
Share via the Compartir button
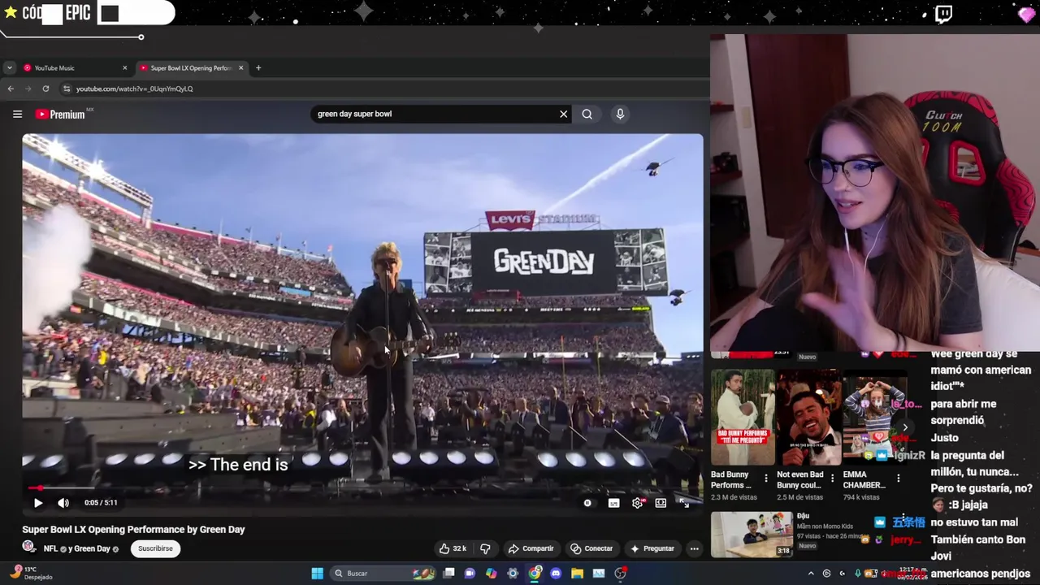(x=531, y=548)
